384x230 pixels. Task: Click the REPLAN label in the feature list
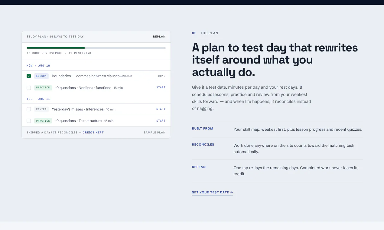click(x=199, y=167)
